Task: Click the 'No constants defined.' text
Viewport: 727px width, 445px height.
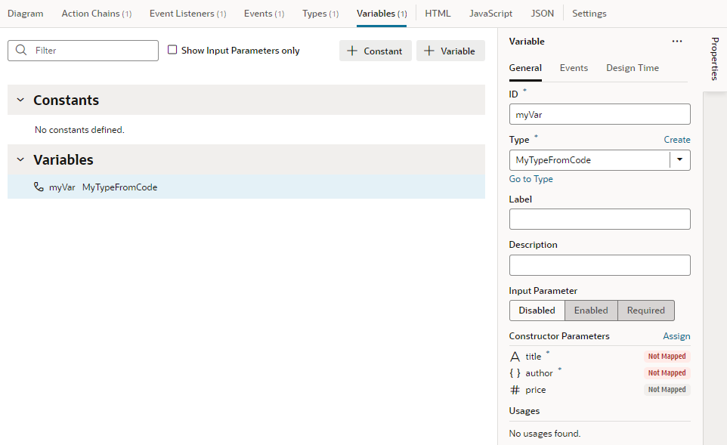Action: pos(79,130)
